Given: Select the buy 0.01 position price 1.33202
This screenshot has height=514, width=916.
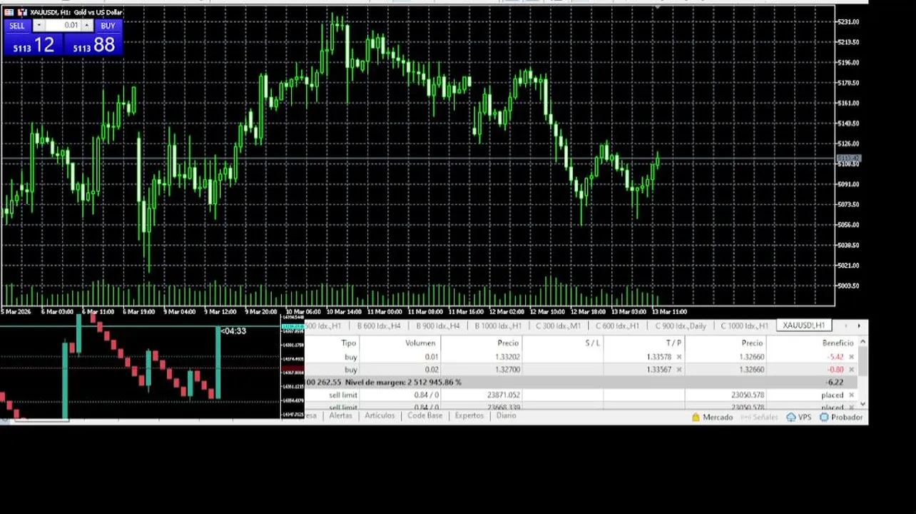Looking at the screenshot, I should click(507, 357).
